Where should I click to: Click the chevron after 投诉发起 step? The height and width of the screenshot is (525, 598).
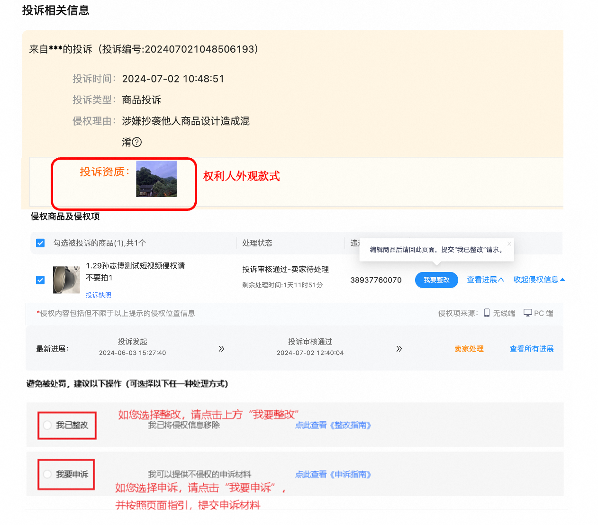pyautogui.click(x=221, y=349)
